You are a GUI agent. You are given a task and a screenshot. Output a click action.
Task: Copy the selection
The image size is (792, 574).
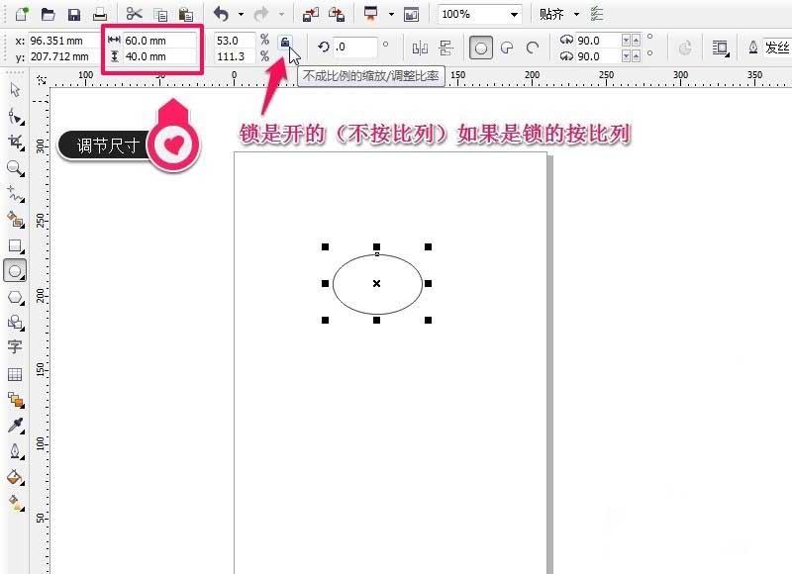(160, 15)
